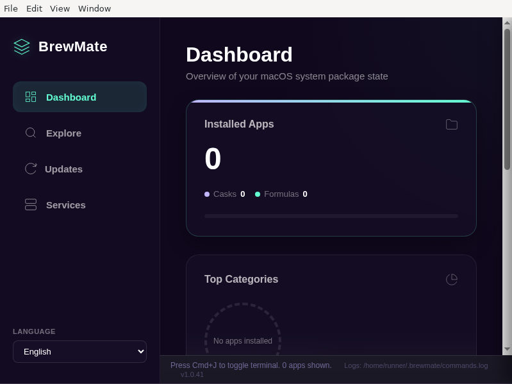Click the Logs path in status bar
Viewport: 512px width, 384px height.
[x=416, y=365]
